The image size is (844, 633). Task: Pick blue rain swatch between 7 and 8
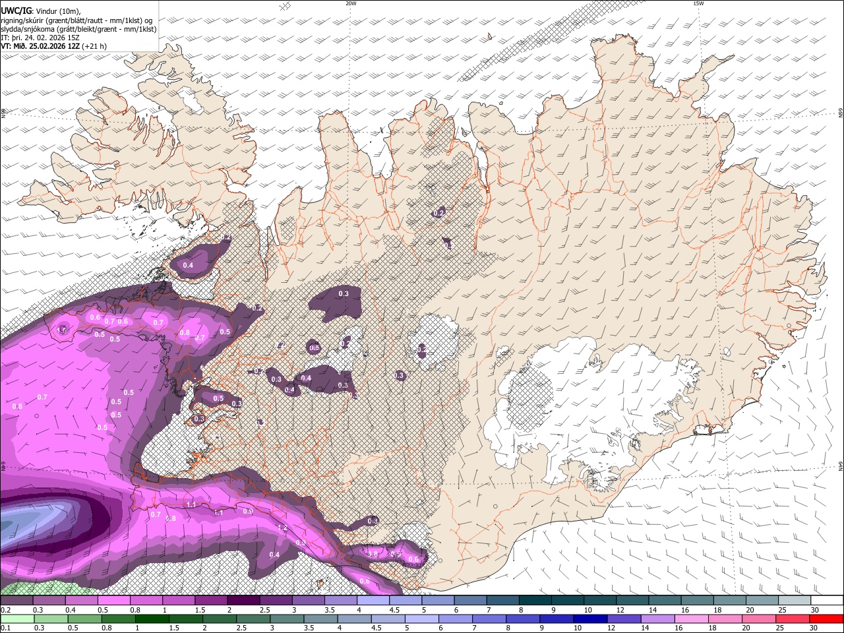pos(489,619)
